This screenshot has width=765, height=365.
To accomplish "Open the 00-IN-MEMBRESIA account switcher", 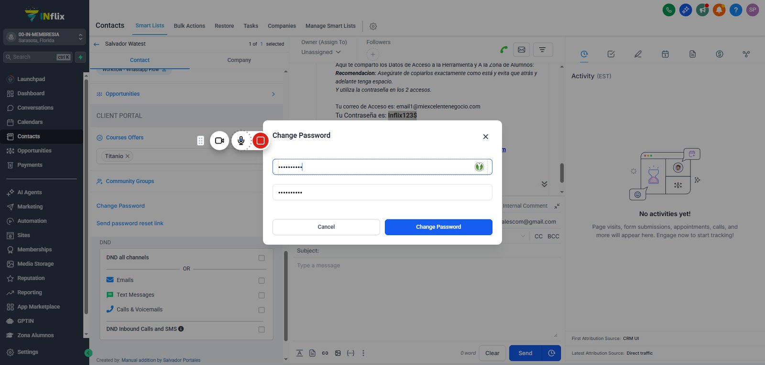I will coord(44,37).
